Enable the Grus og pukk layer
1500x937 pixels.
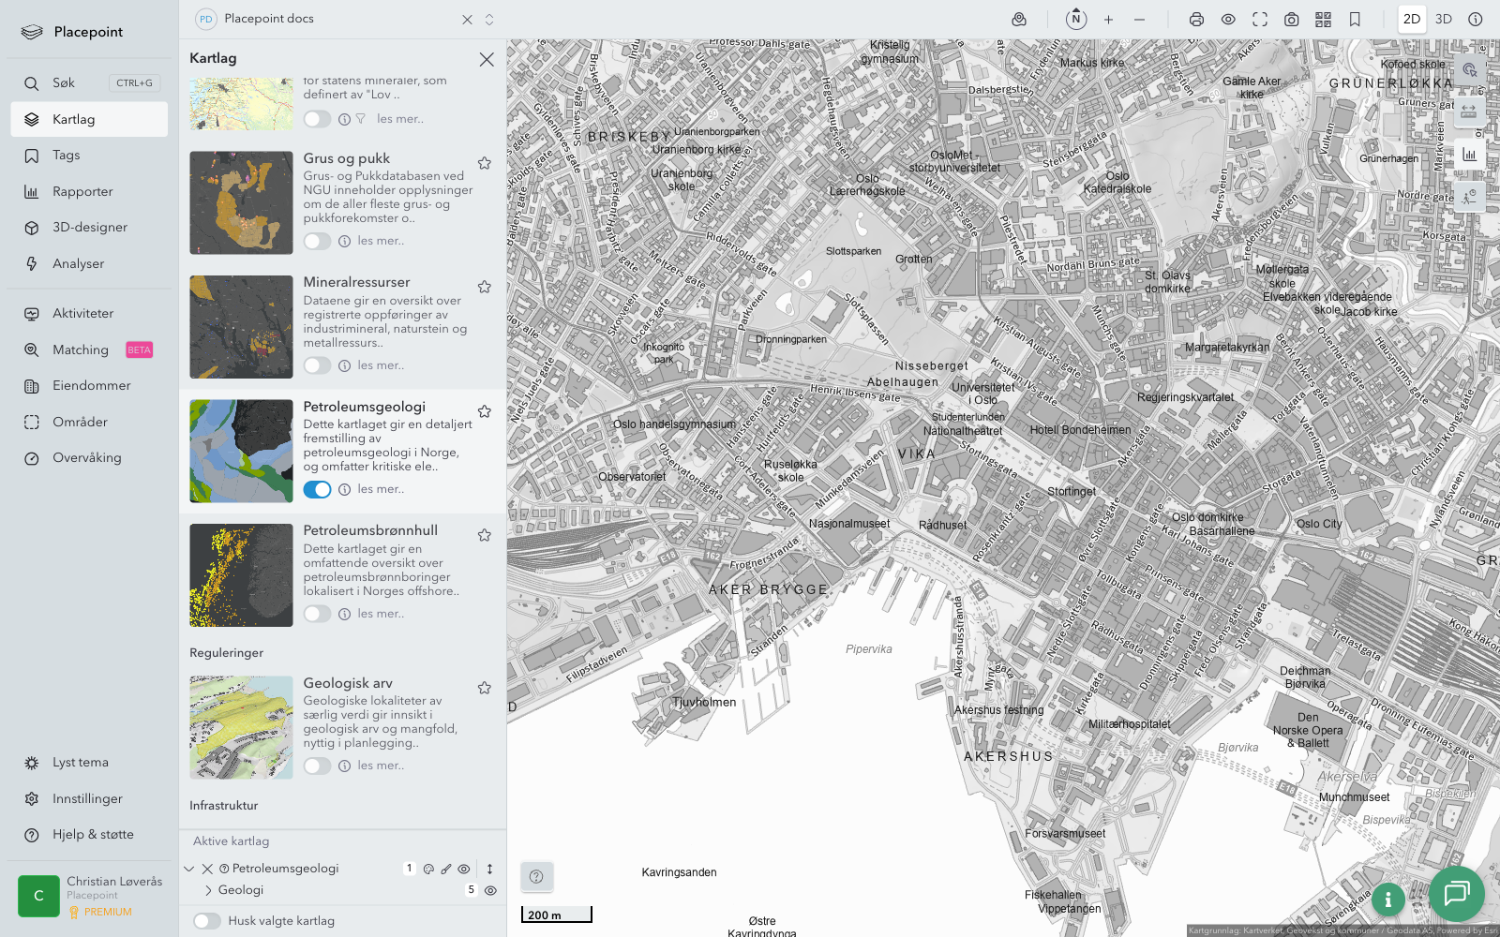[317, 241]
